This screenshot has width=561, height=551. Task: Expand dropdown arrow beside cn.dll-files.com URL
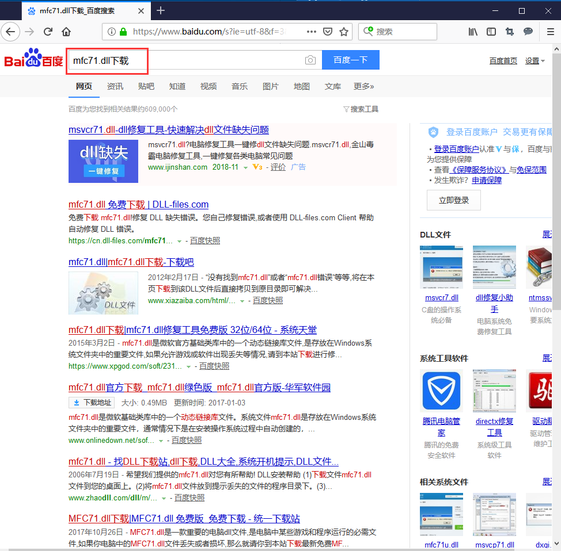click(x=179, y=242)
